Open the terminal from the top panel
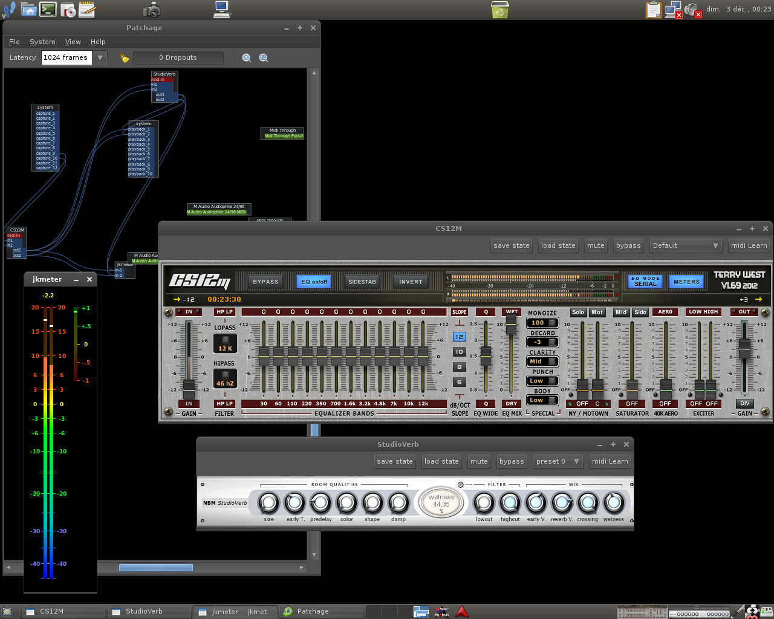 48,10
